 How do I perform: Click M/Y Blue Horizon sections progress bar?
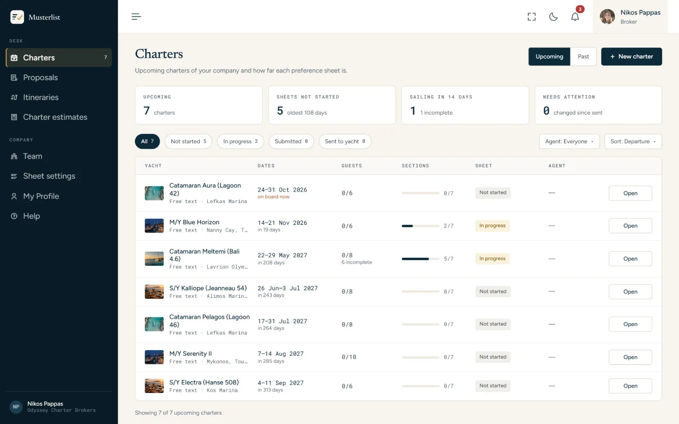point(420,226)
